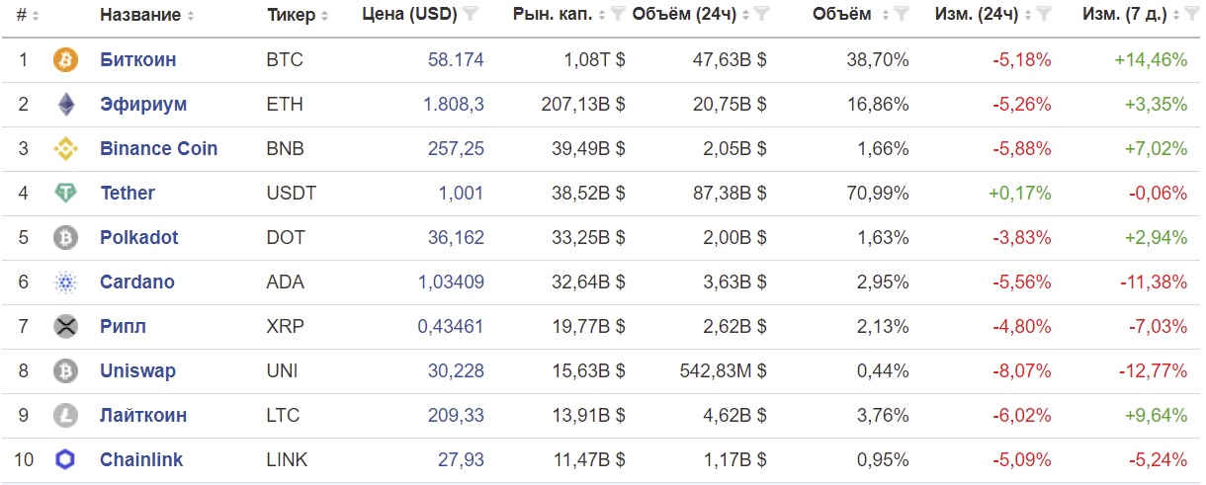This screenshot has width=1206, height=485.
Task: Click the Litecoin coin icon
Action: pyautogui.click(x=65, y=416)
